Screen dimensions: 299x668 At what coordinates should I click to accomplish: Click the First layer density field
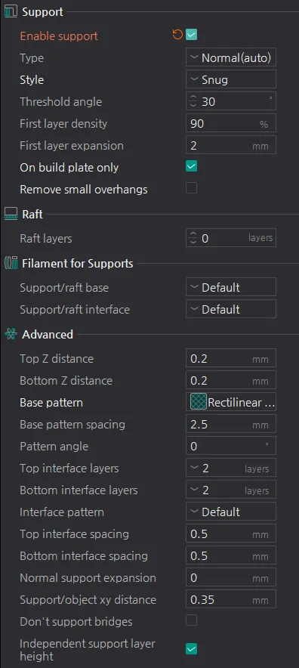click(x=231, y=123)
